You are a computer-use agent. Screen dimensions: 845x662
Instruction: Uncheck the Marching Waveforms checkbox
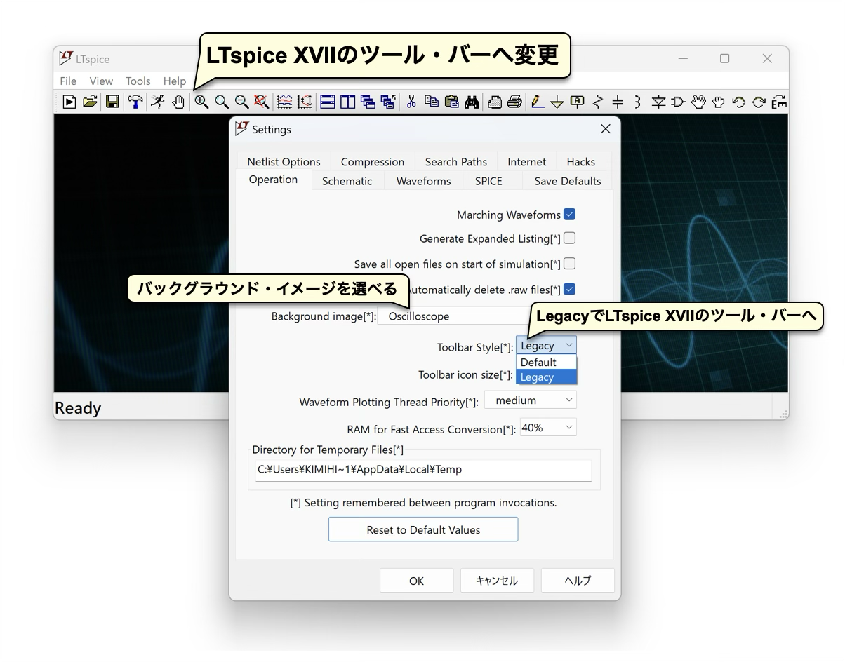(x=570, y=215)
